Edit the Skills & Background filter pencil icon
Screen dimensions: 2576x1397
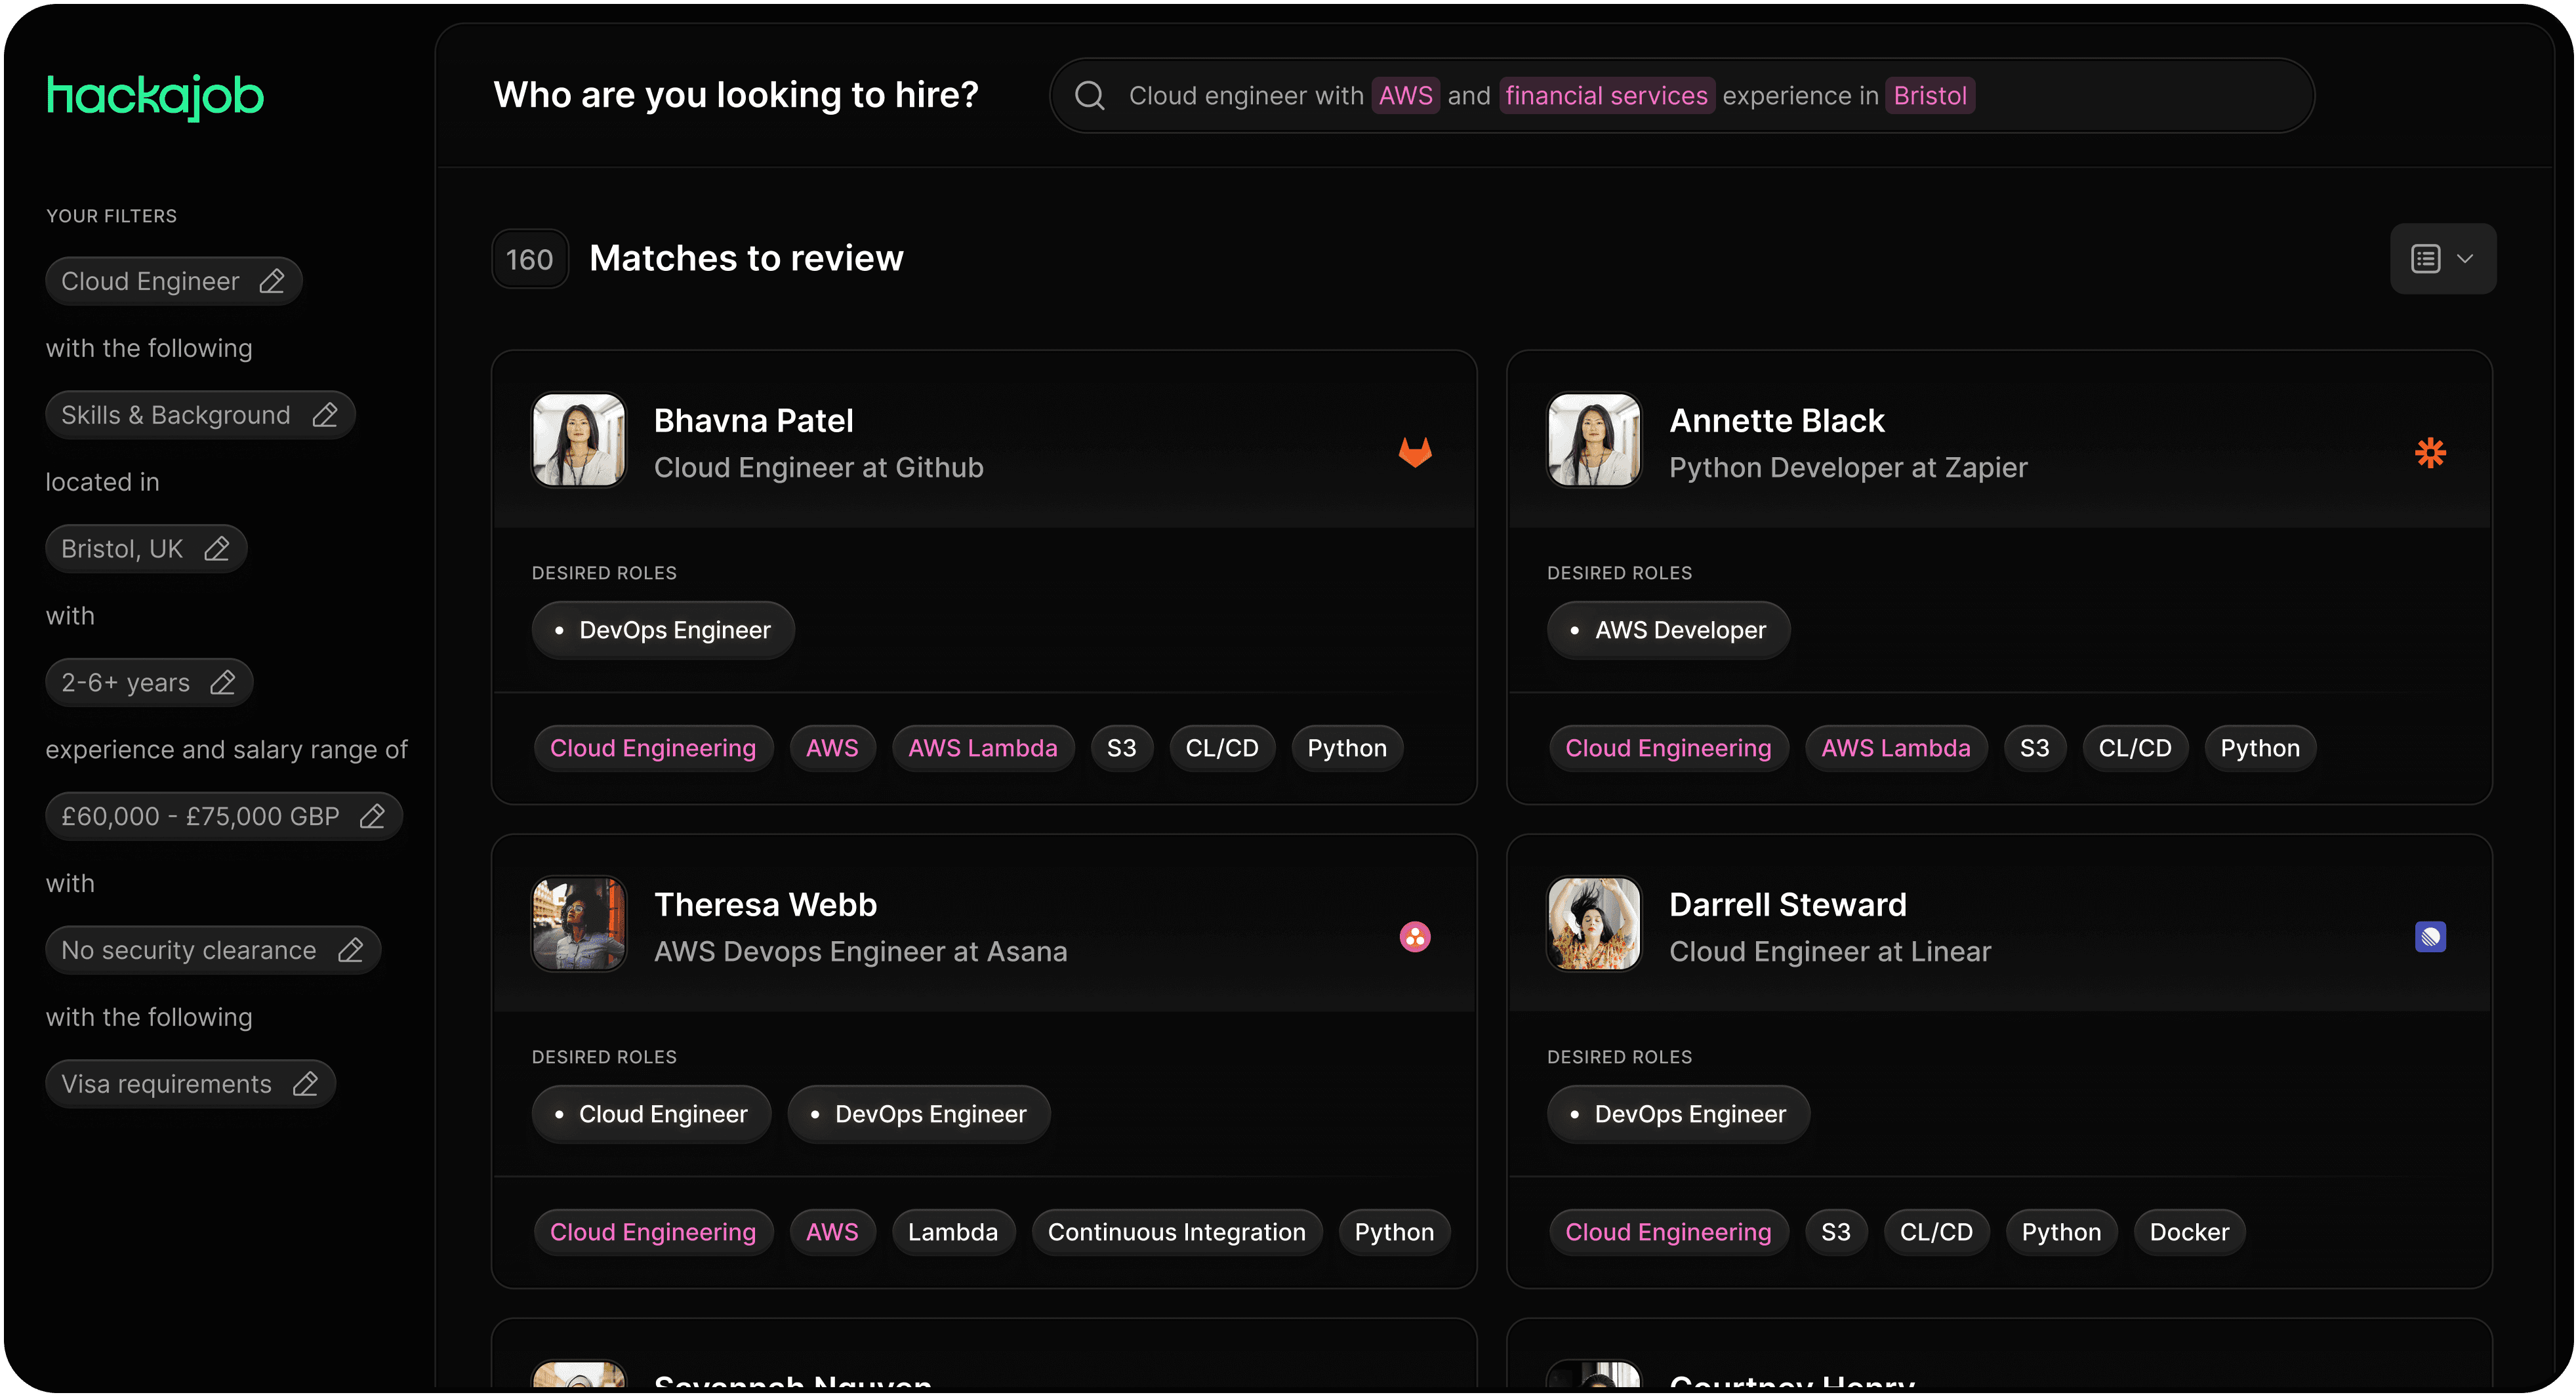click(x=325, y=415)
